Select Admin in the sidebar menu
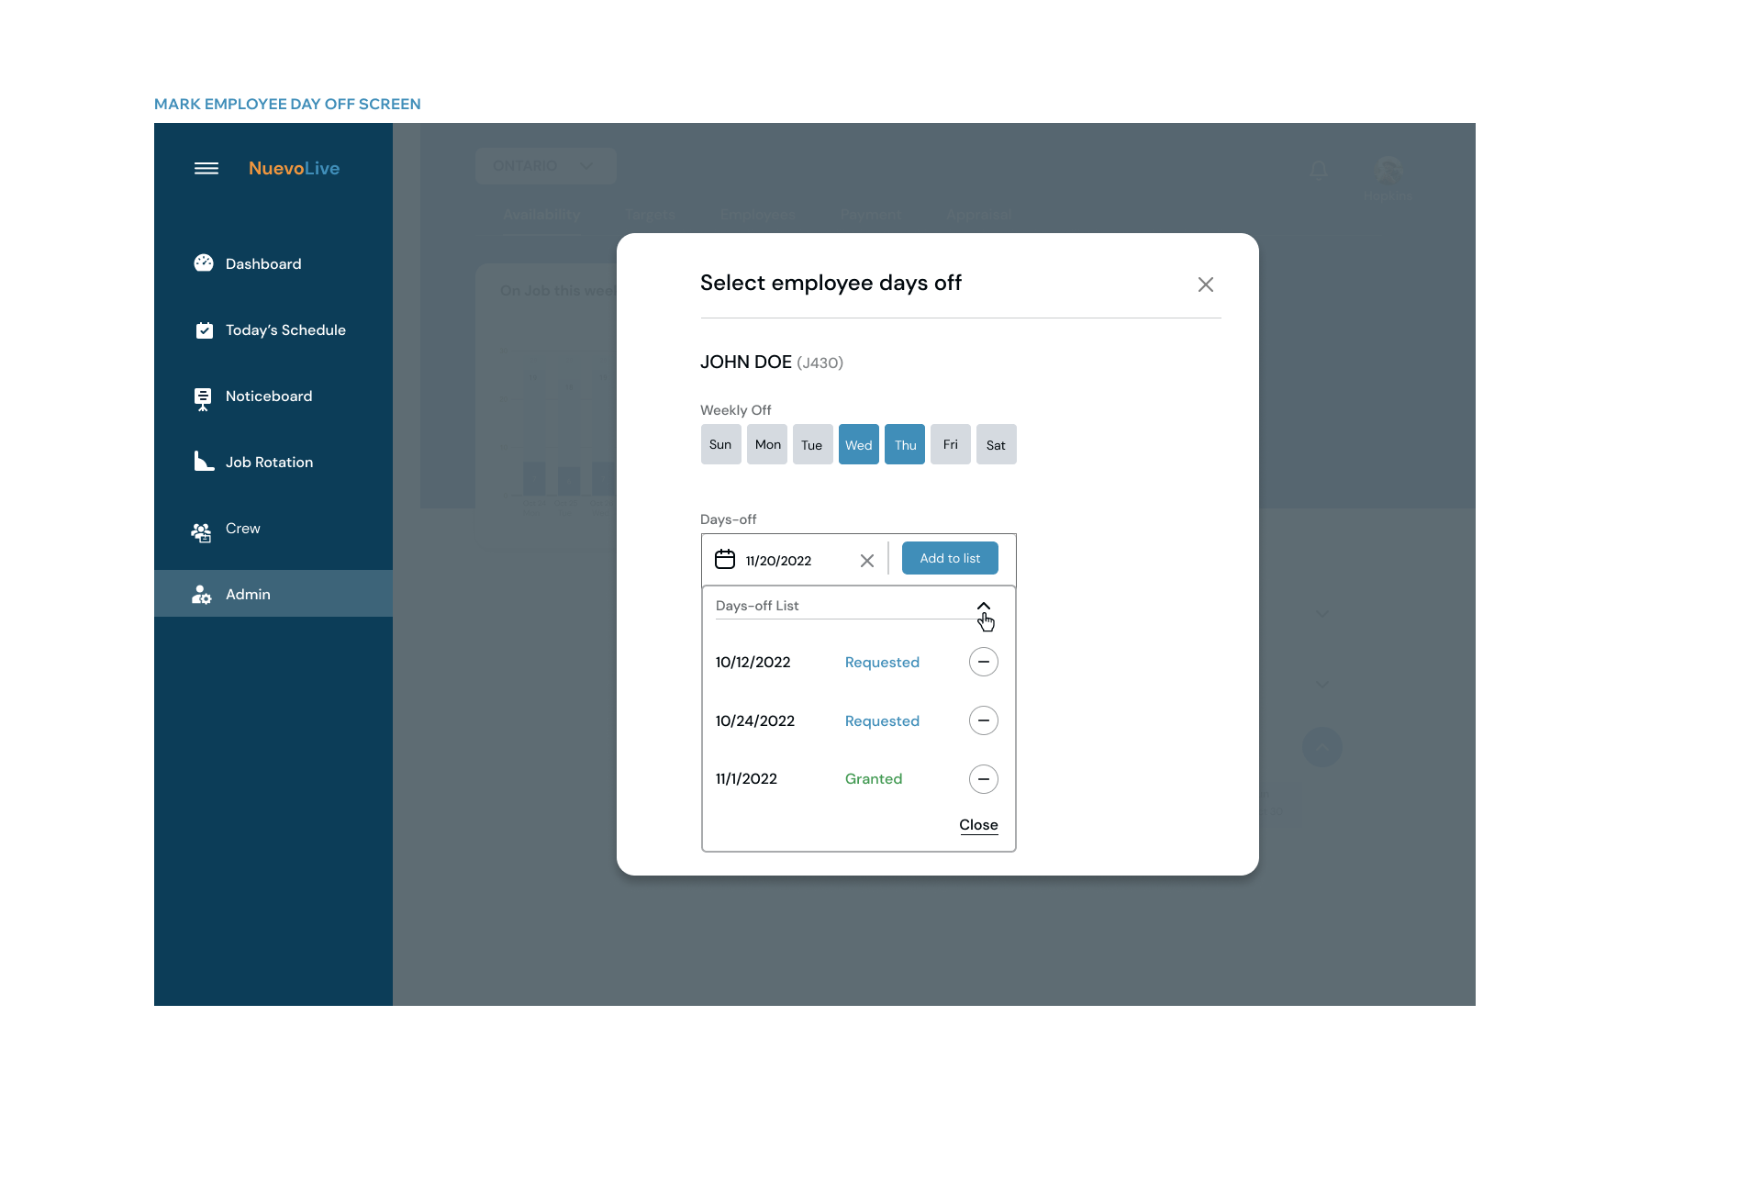Viewport: 1762px width, 1183px height. coord(248,594)
